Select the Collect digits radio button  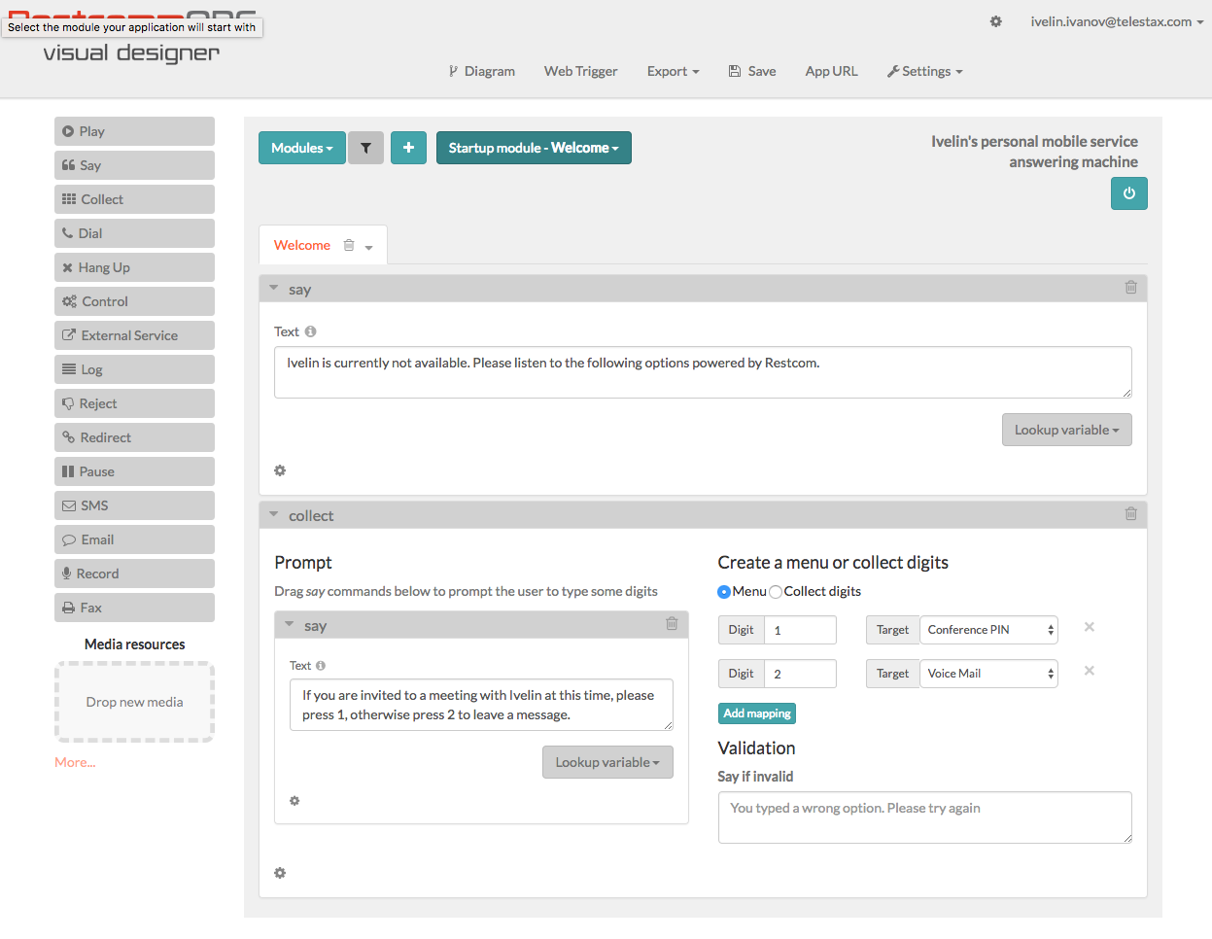[x=776, y=592]
